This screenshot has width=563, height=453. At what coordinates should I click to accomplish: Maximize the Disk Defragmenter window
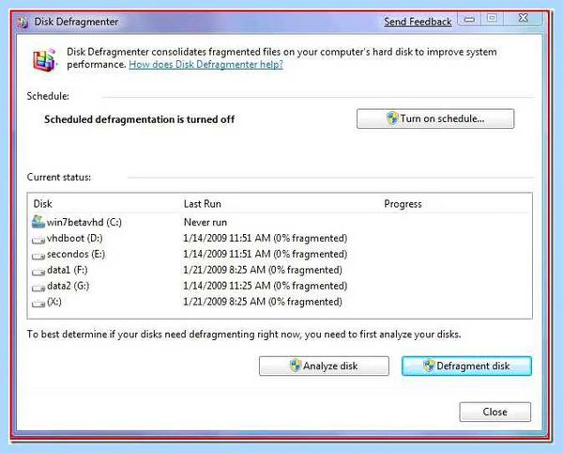[x=492, y=19]
